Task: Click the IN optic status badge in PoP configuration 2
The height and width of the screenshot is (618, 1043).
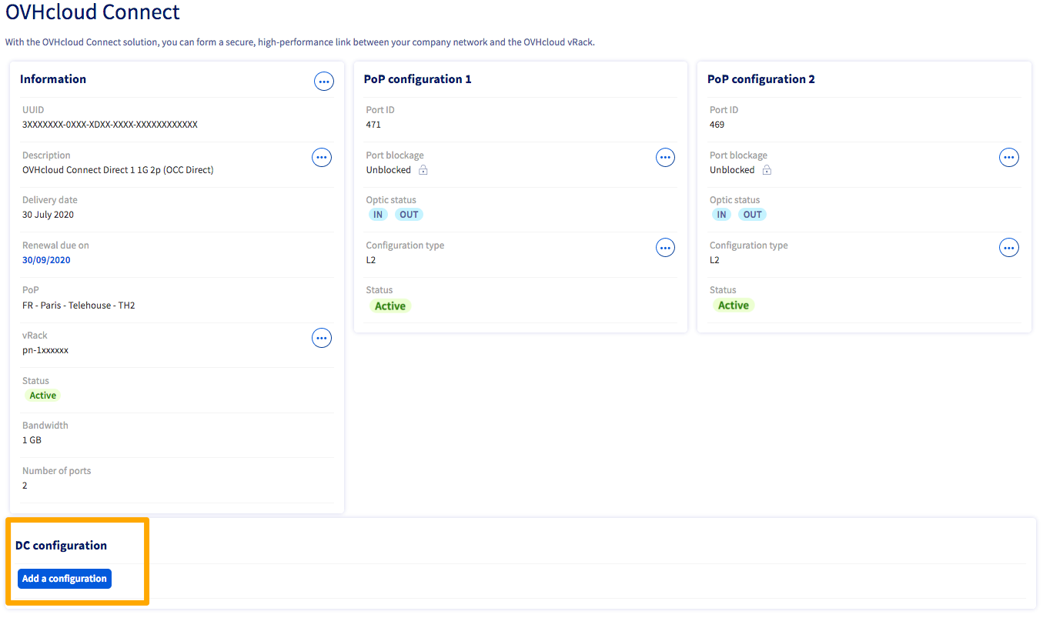Action: click(x=721, y=215)
